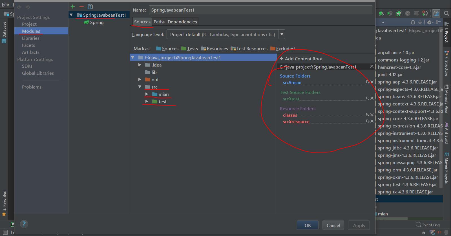Screen dimensions: 451x236
Task: Copy the selected module icon
Action: tap(90, 6)
